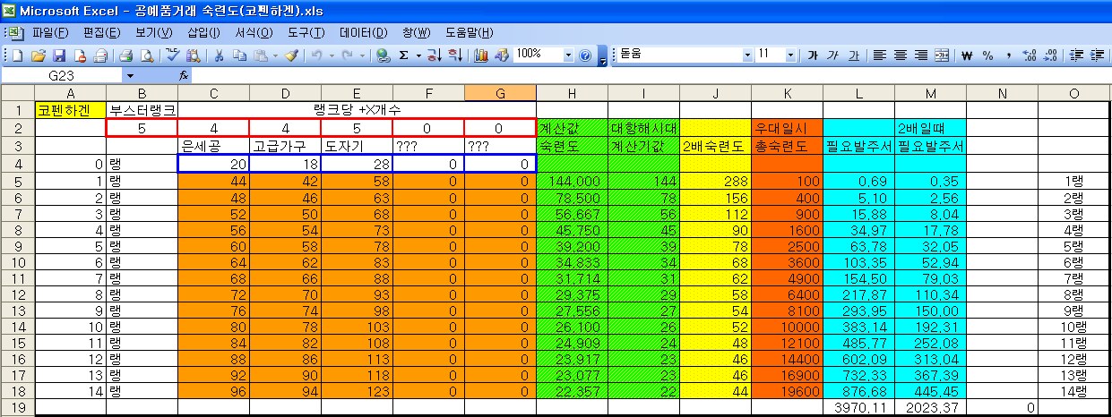Click the fx insert function button

[184, 76]
